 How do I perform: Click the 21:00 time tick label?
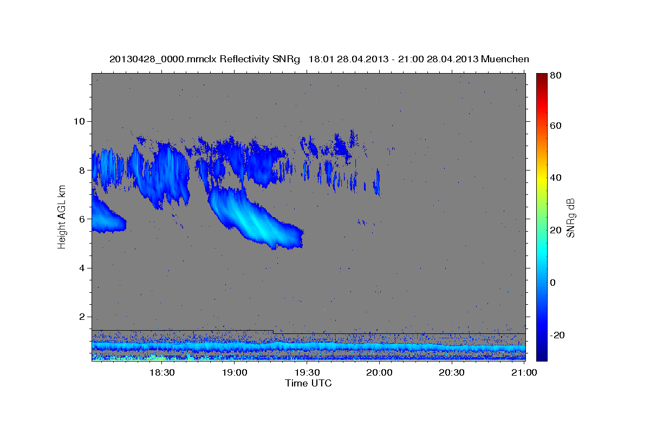(525, 372)
